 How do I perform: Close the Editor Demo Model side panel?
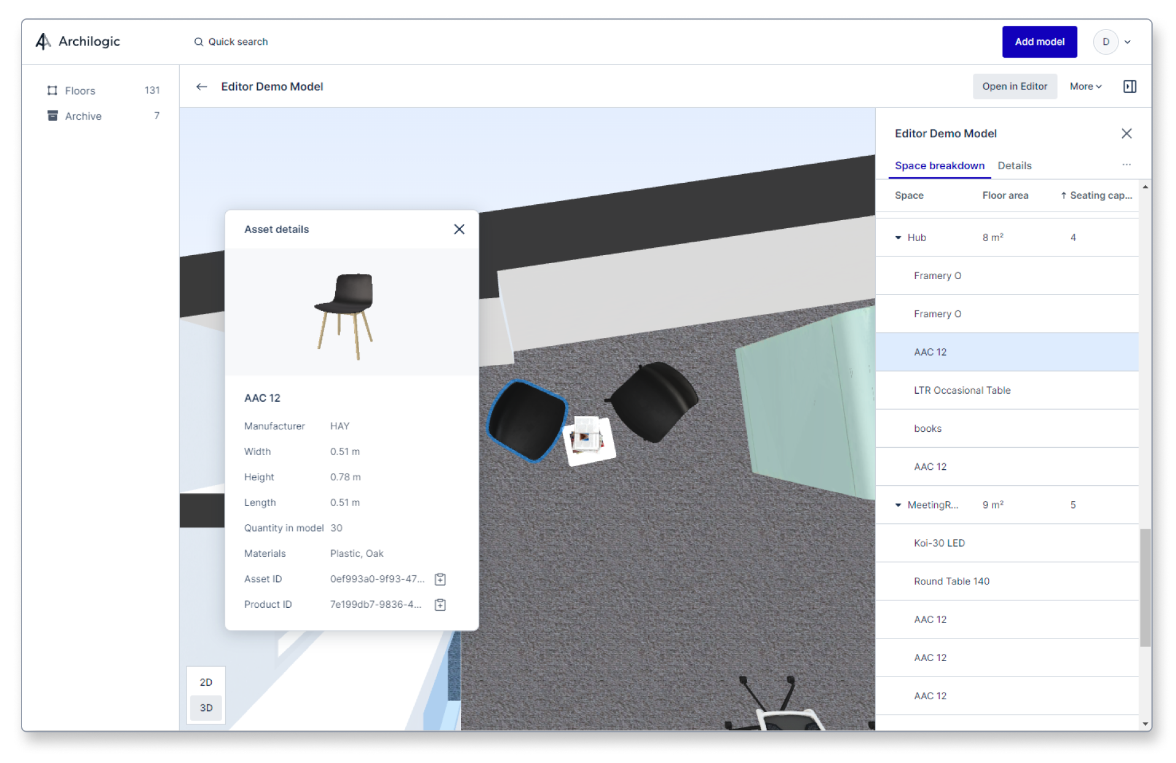point(1126,133)
